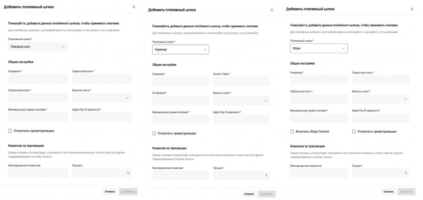Tick Отключить преавторизацию in the Hyperpay dialog
This screenshot has width=423, height=200.
(154, 133)
